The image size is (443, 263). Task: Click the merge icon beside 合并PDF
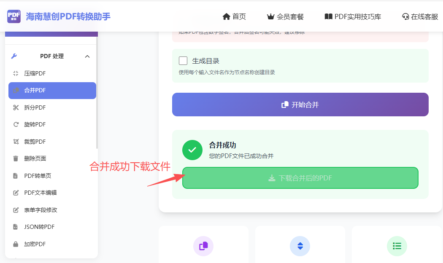pyautogui.click(x=16, y=90)
